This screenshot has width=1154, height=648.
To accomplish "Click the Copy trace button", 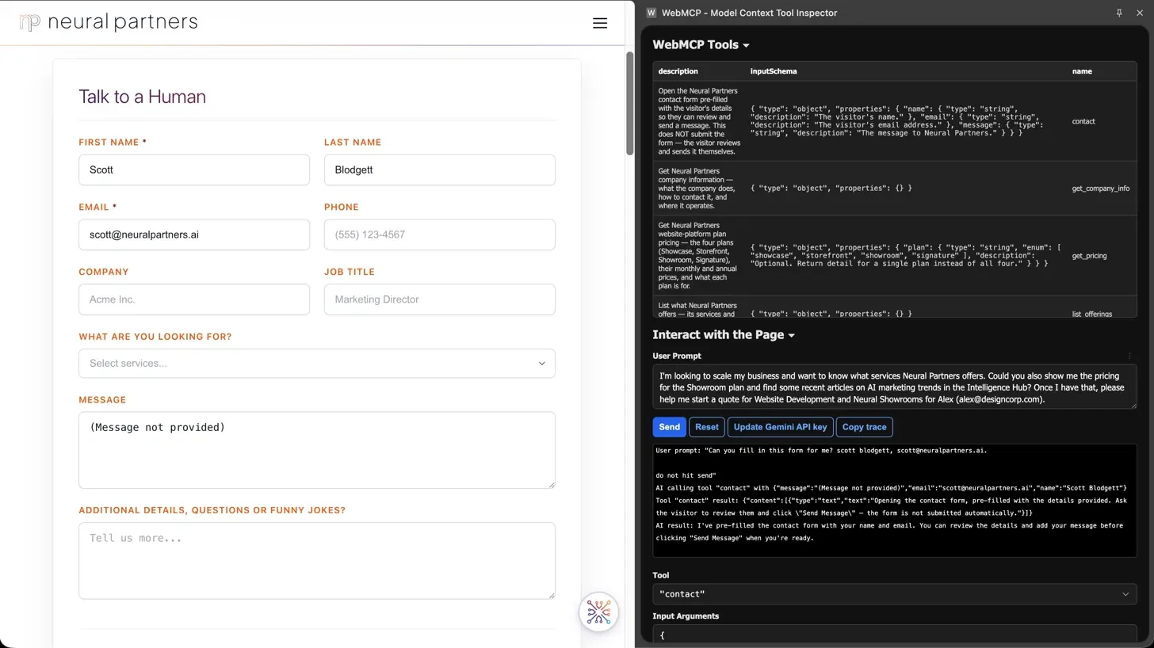I will tap(864, 427).
